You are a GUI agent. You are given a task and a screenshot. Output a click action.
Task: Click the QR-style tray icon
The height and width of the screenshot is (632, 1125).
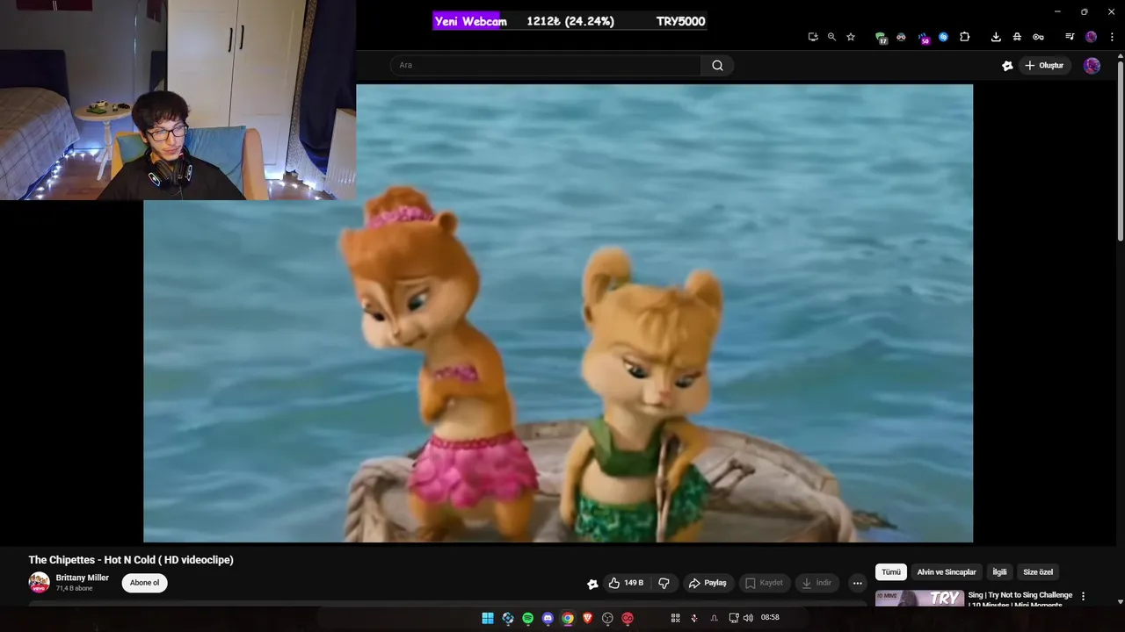675,618
